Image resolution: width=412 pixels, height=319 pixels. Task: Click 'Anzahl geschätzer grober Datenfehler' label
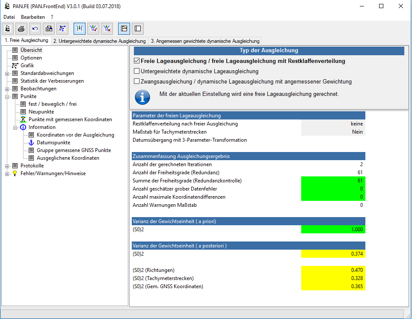[175, 189]
